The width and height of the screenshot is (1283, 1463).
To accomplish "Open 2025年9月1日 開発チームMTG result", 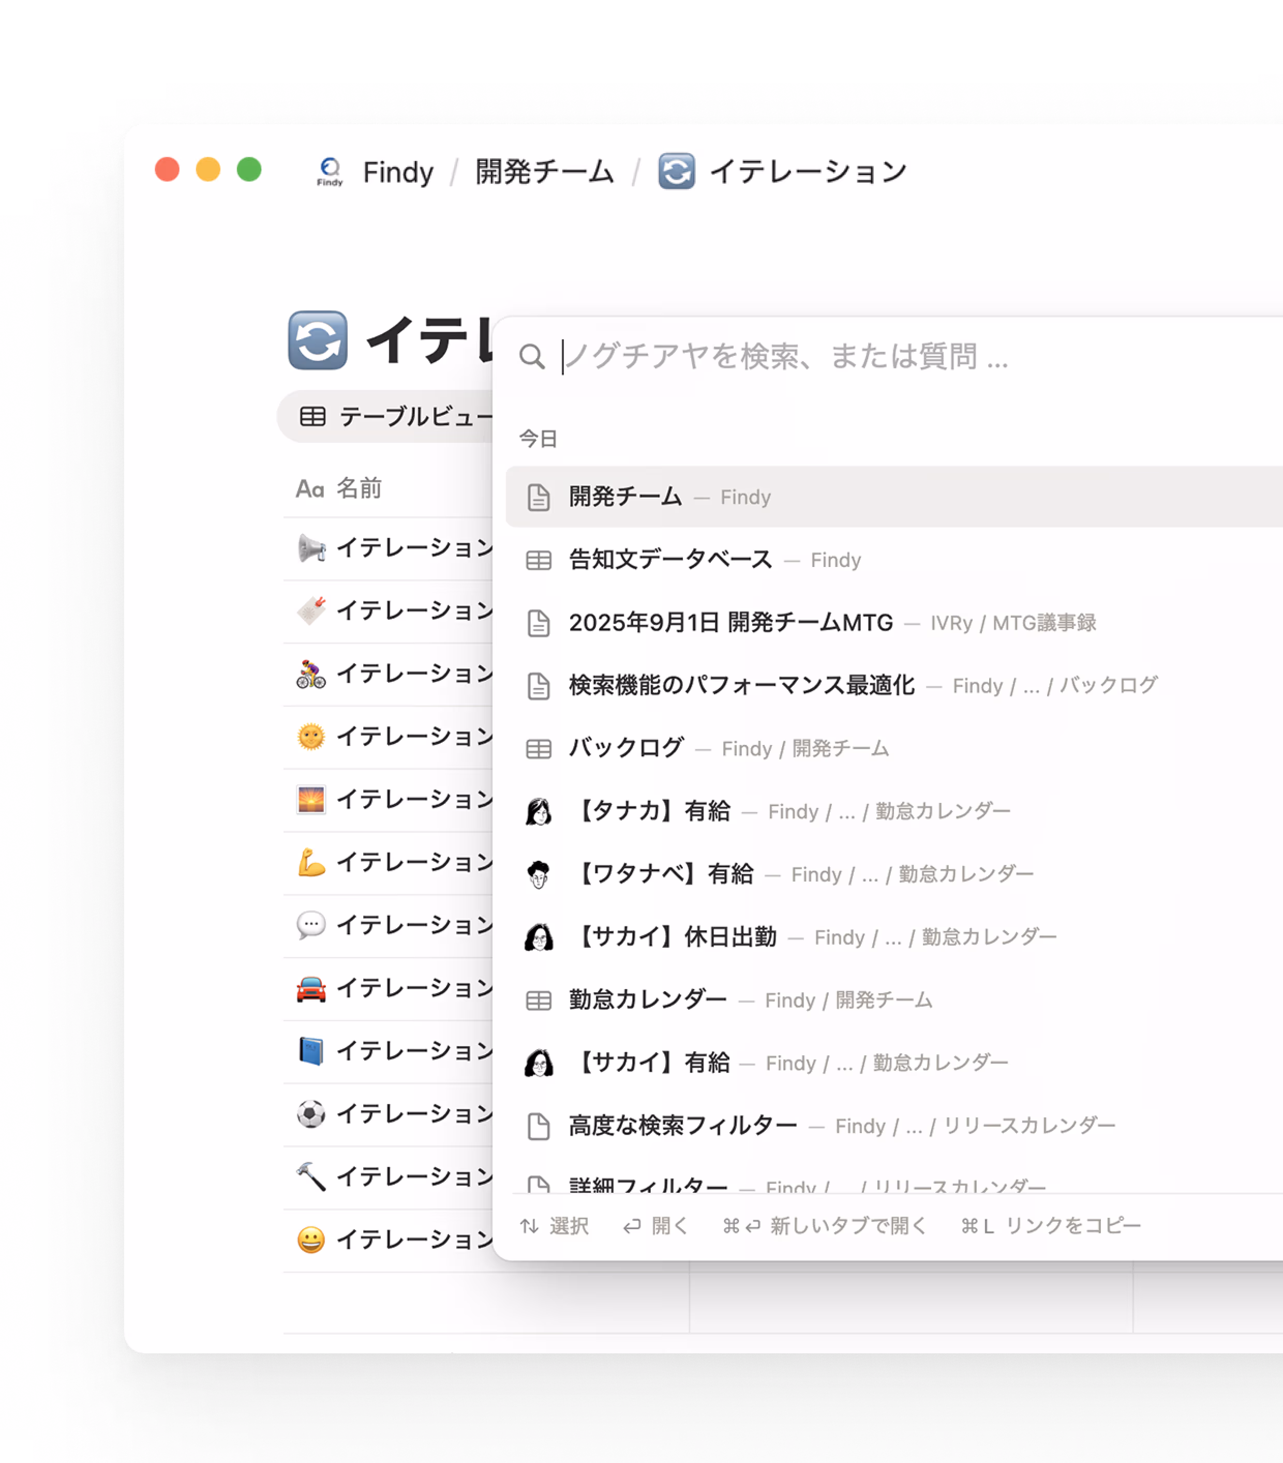I will pyautogui.click(x=730, y=623).
